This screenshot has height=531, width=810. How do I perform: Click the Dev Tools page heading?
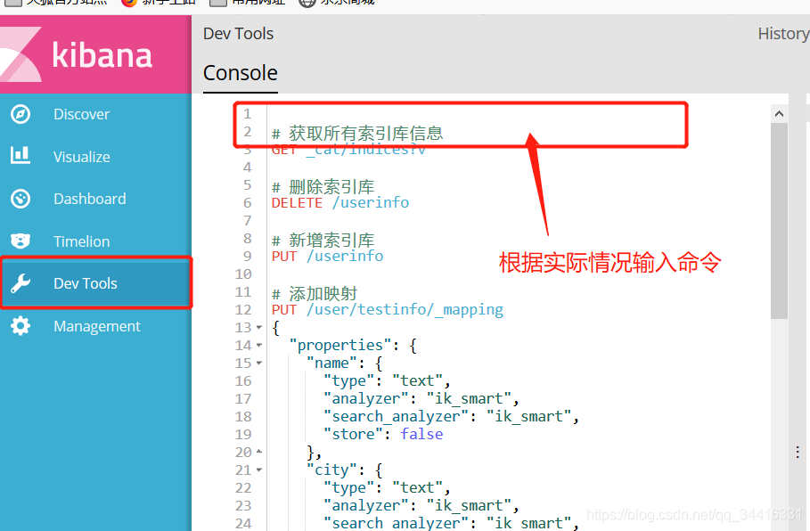(x=238, y=34)
